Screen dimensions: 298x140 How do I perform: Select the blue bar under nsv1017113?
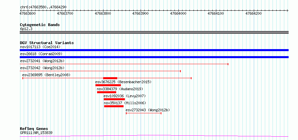[x=154, y=50]
